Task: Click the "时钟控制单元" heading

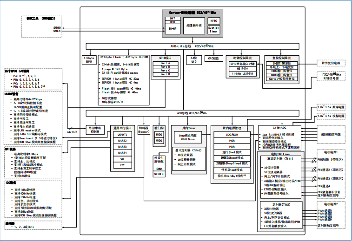Action: tap(242, 58)
